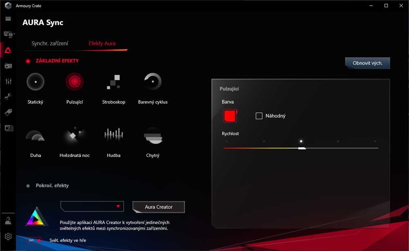This screenshot has width=409, height=251.
Task: Select the Hvězdnatá noc effect
Action: [x=74, y=135]
